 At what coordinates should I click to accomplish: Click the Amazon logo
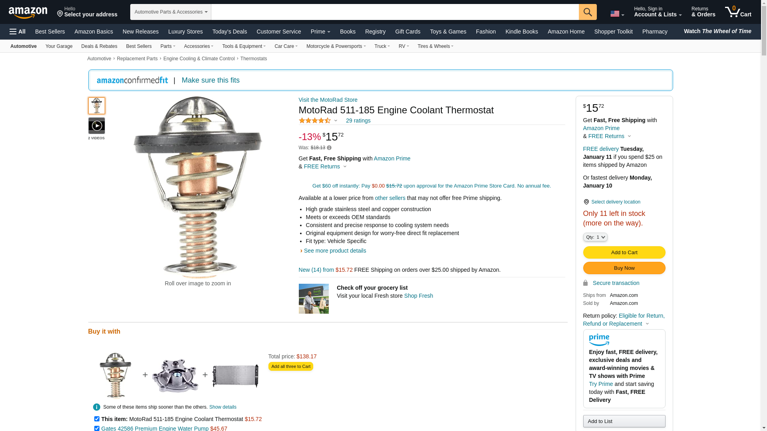(x=28, y=12)
